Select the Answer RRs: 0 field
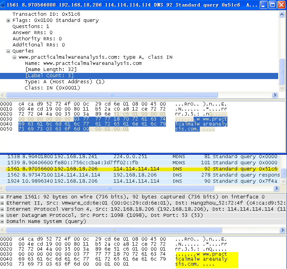The width and height of the screenshot is (287, 269). tap(32, 33)
